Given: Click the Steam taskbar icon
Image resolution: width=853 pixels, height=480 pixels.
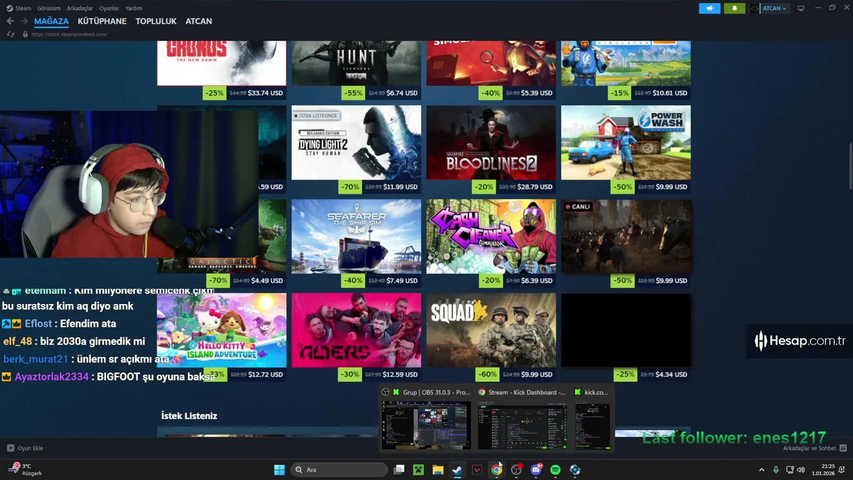Looking at the screenshot, I should click(x=457, y=469).
